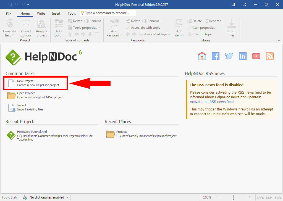This screenshot has height=201, width=283.
Task: Click 'Activate the RSS news feed' link
Action: pyautogui.click(x=212, y=102)
